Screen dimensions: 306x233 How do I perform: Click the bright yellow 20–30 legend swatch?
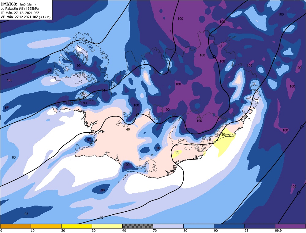coord(76,226)
